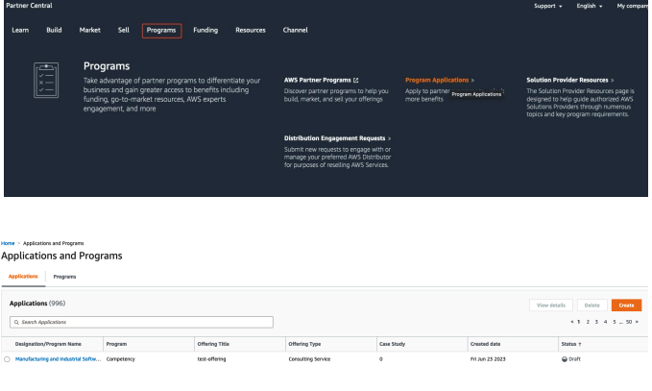Screen dimensions: 652x391
Task: Click the Fri Jun 23 2023 date cell
Action: pyautogui.click(x=488, y=359)
